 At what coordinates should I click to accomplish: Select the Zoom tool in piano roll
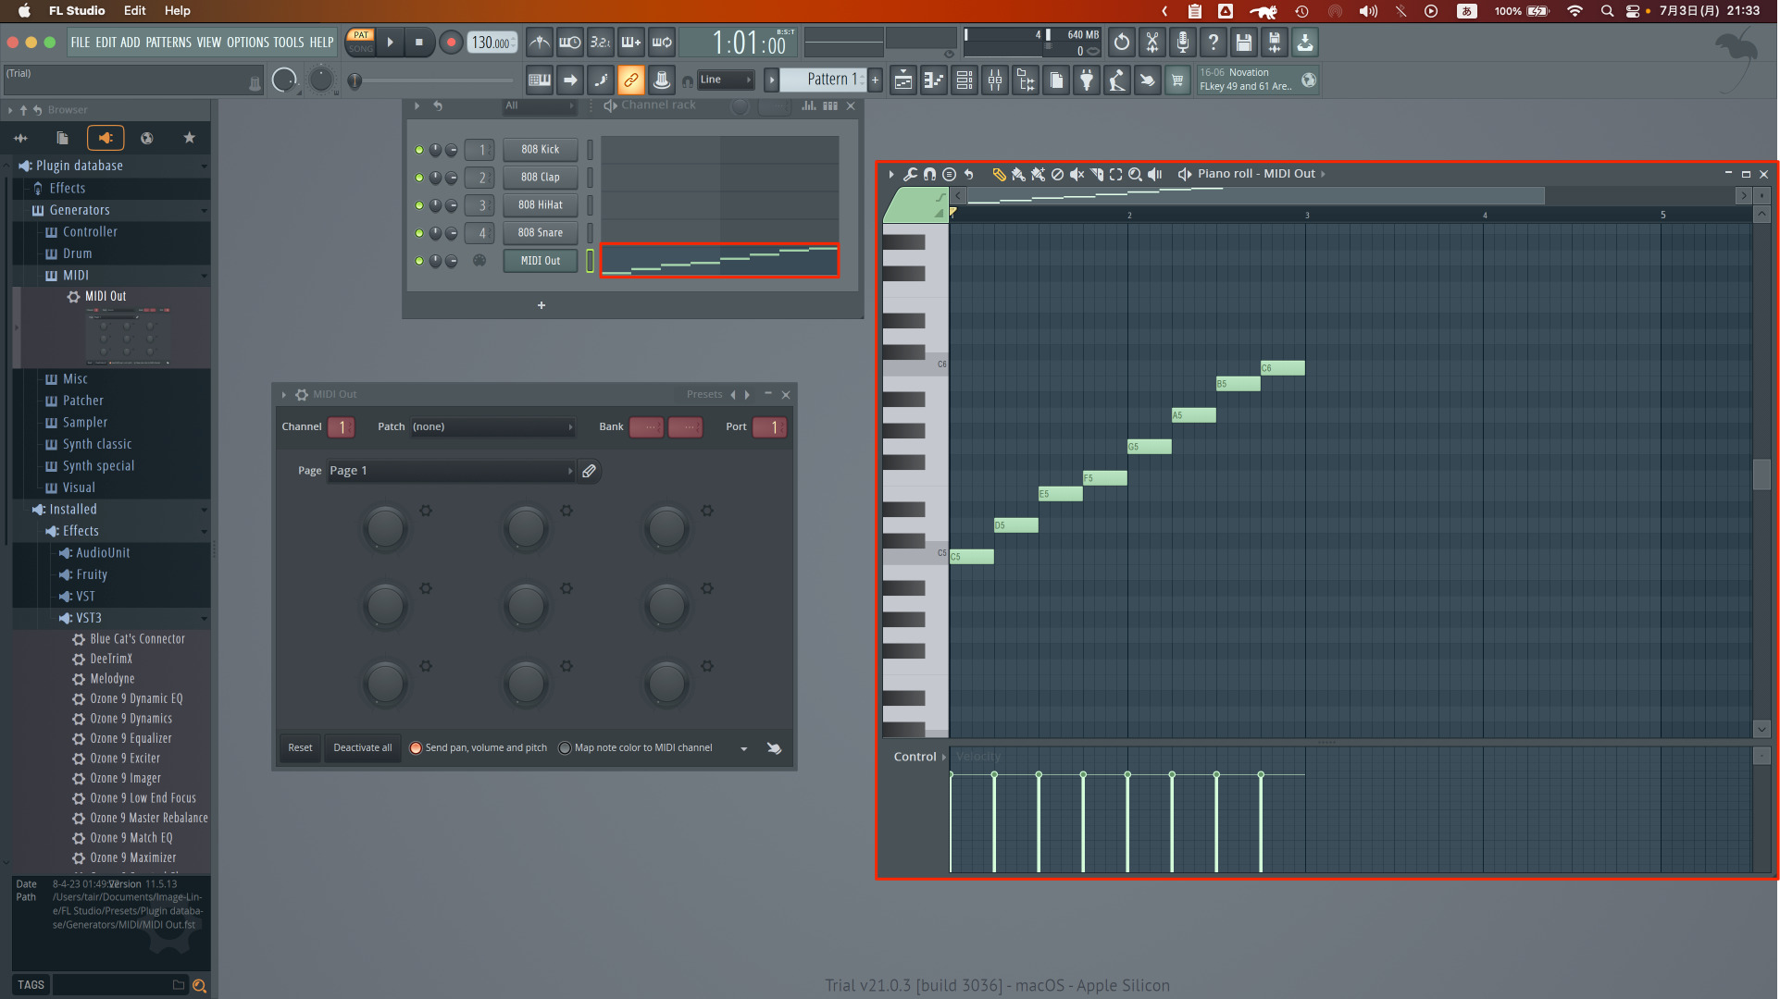pos(1135,174)
